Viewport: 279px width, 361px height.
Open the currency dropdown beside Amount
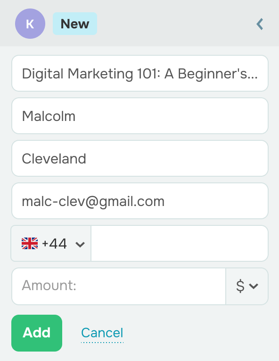point(247,286)
